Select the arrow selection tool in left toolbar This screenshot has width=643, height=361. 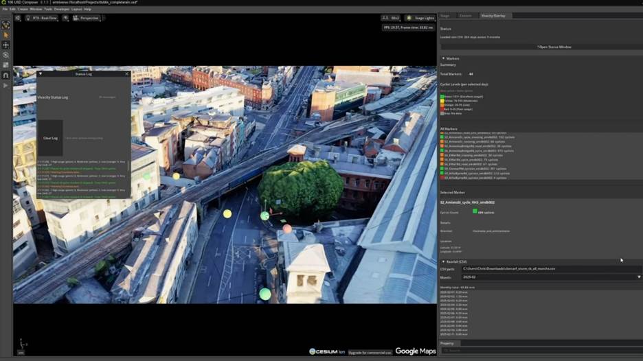click(x=6, y=34)
